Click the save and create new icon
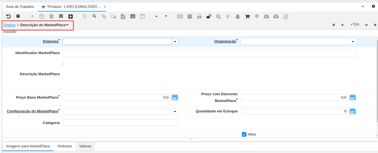The height and width of the screenshot is (153, 378). coord(71,16)
